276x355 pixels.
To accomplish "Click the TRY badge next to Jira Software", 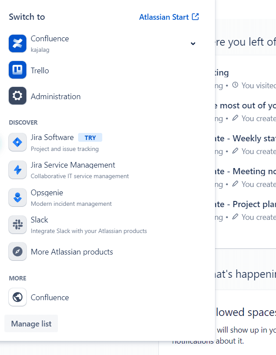I will pyautogui.click(x=90, y=137).
